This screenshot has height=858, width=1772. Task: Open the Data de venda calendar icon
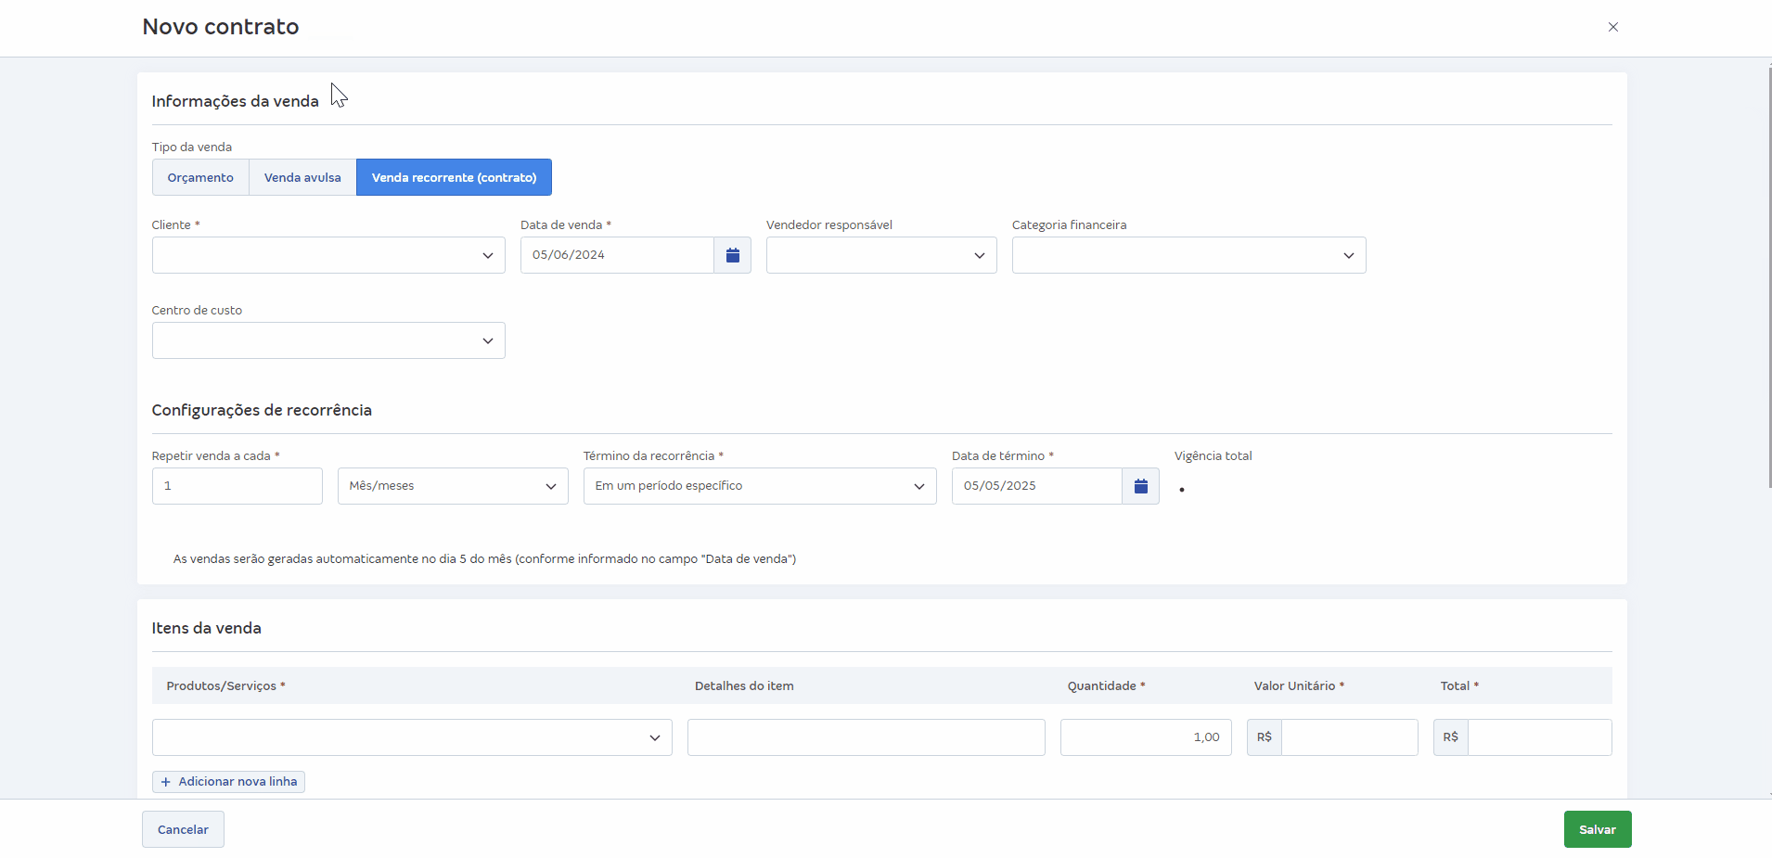732,255
